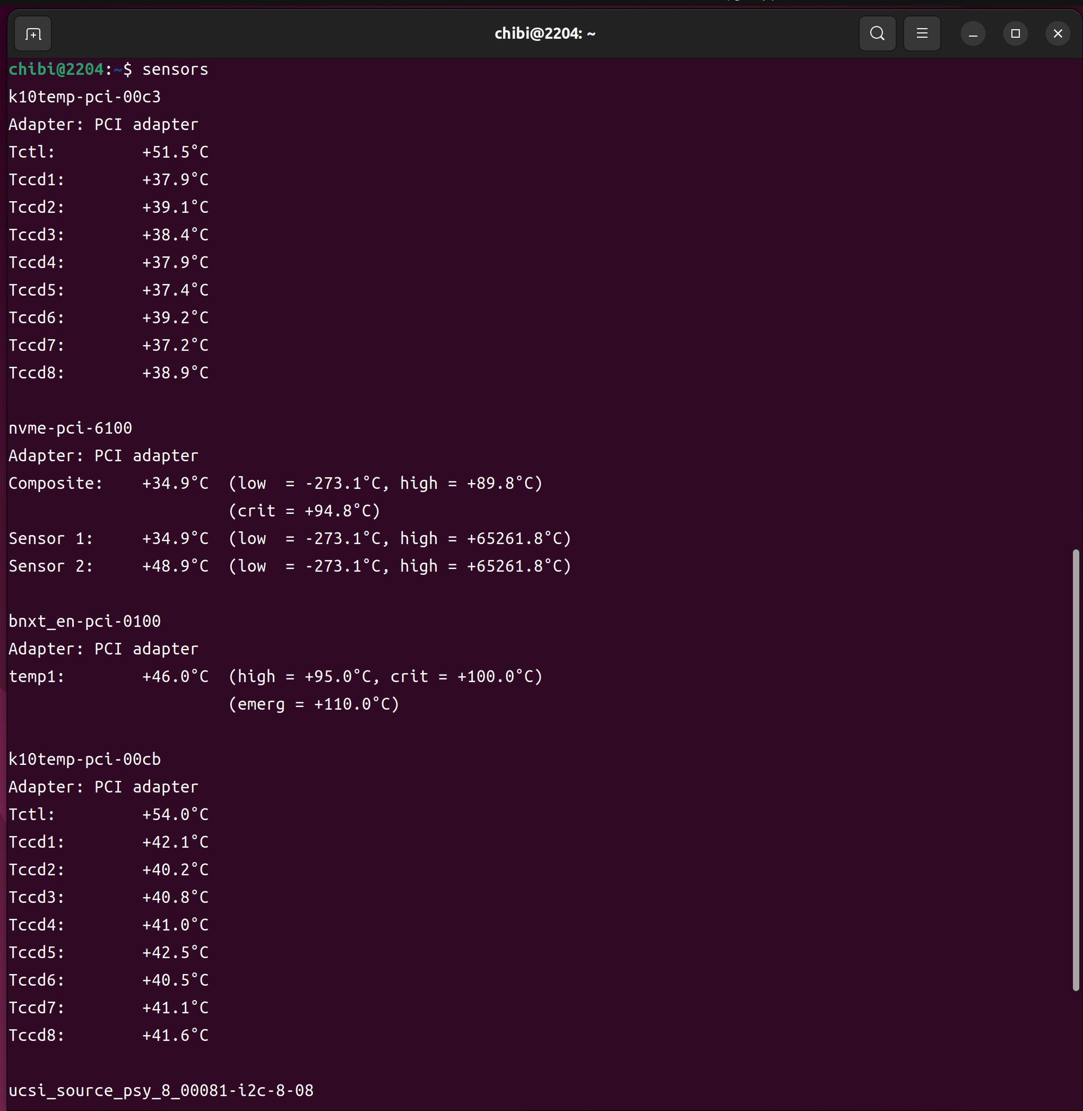This screenshot has height=1111, width=1083.
Task: Click the nvme-pci-6100 header line
Action: [70, 428]
